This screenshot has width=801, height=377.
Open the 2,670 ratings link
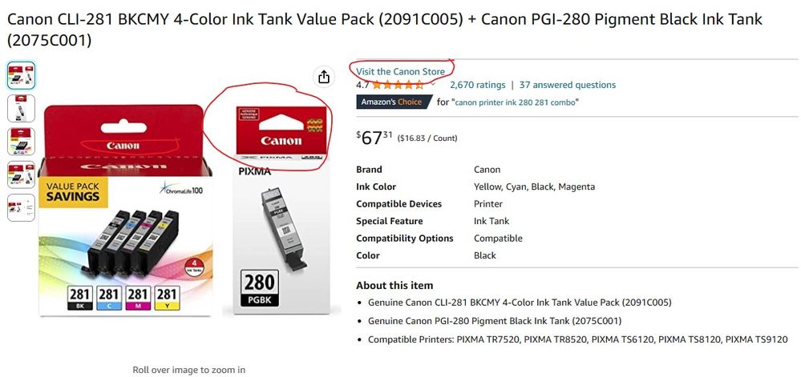477,85
